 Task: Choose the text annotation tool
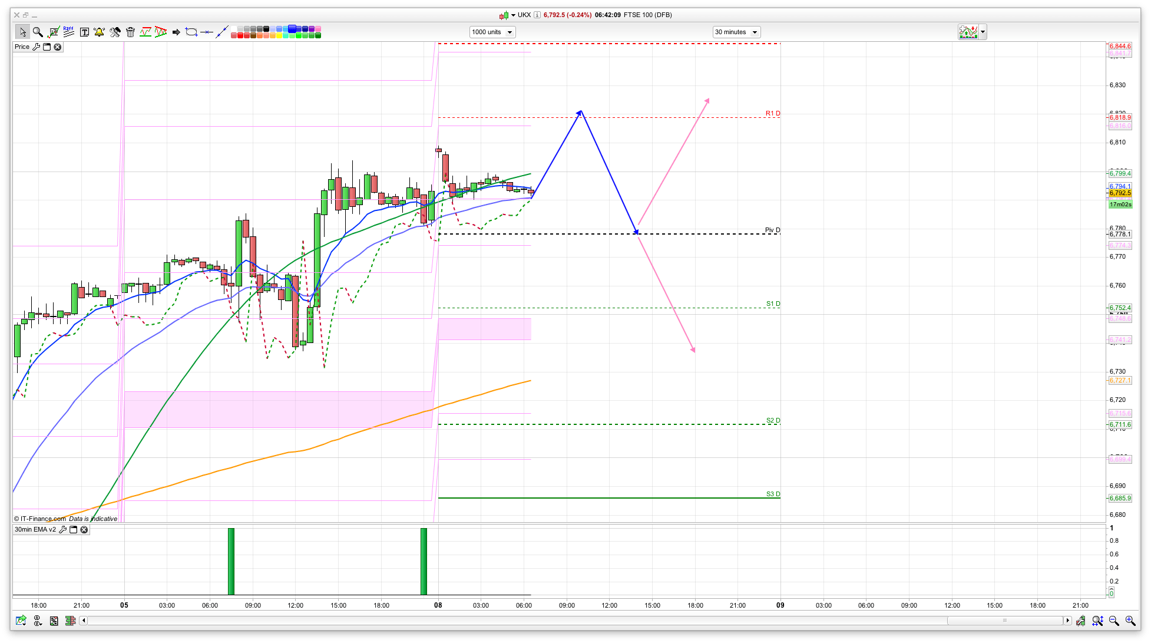tap(84, 32)
